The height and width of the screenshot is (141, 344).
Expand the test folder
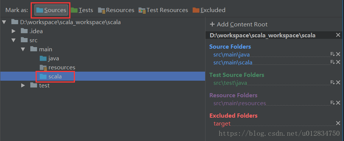coord(23,86)
